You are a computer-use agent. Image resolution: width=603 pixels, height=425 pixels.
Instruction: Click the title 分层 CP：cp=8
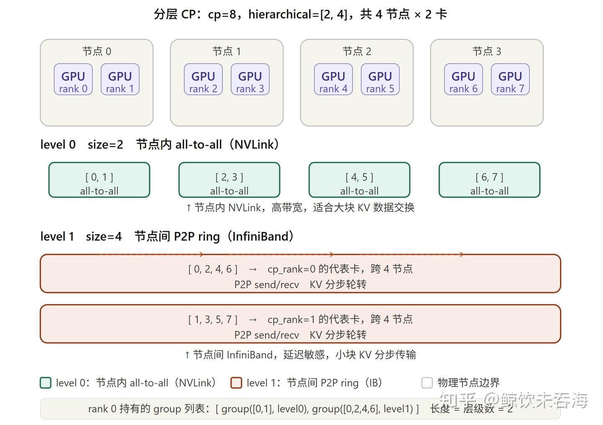(x=300, y=15)
